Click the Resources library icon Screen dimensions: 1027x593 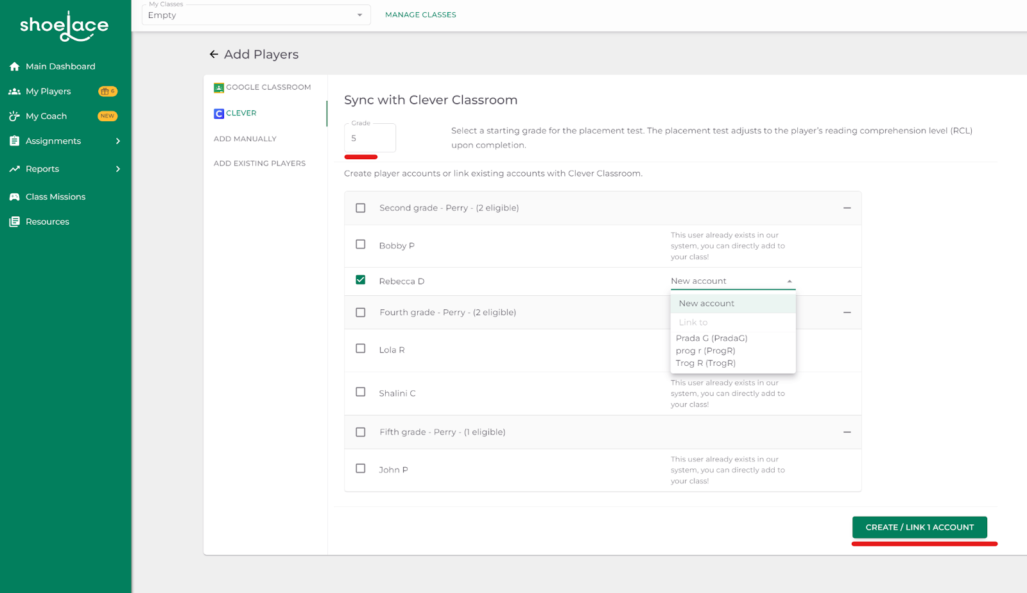(14, 221)
